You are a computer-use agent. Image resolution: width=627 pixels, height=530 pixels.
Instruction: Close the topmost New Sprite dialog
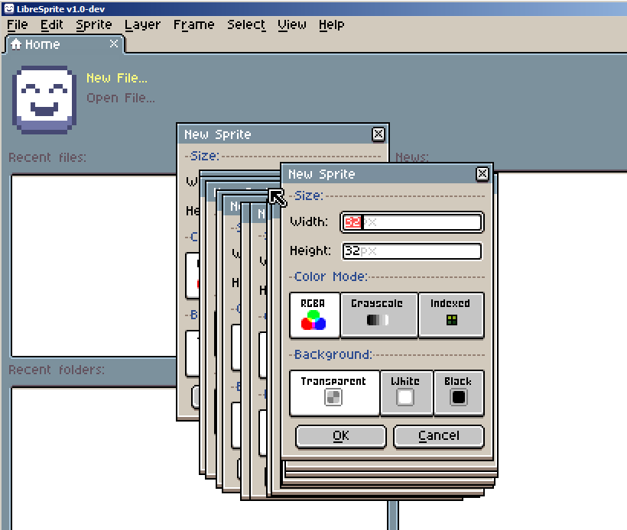click(x=482, y=174)
